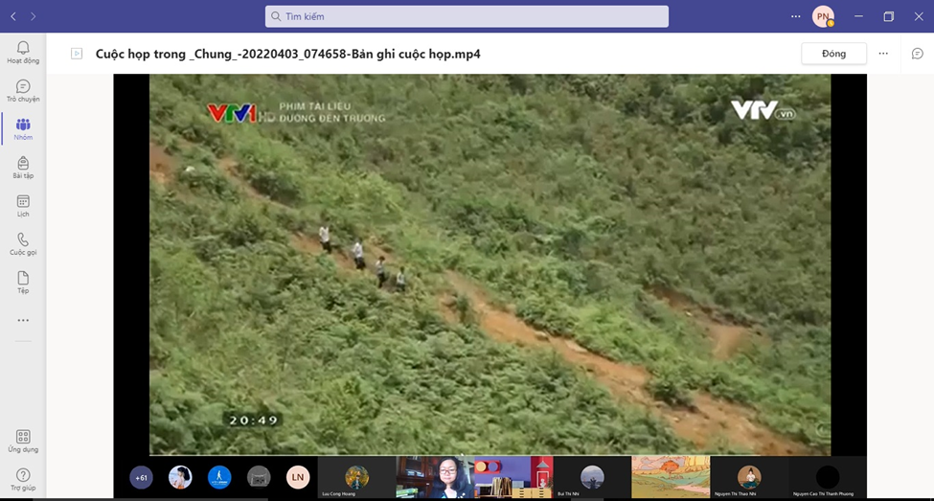Open Settings and more ellipsis in title bar

tap(795, 16)
